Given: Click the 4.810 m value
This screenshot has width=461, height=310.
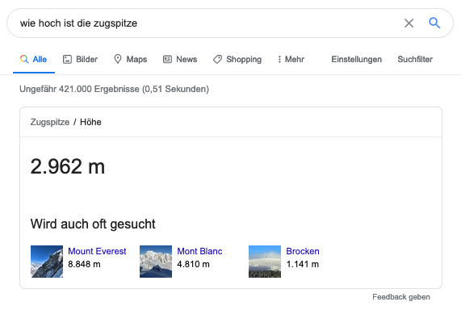Looking at the screenshot, I should click(193, 264).
